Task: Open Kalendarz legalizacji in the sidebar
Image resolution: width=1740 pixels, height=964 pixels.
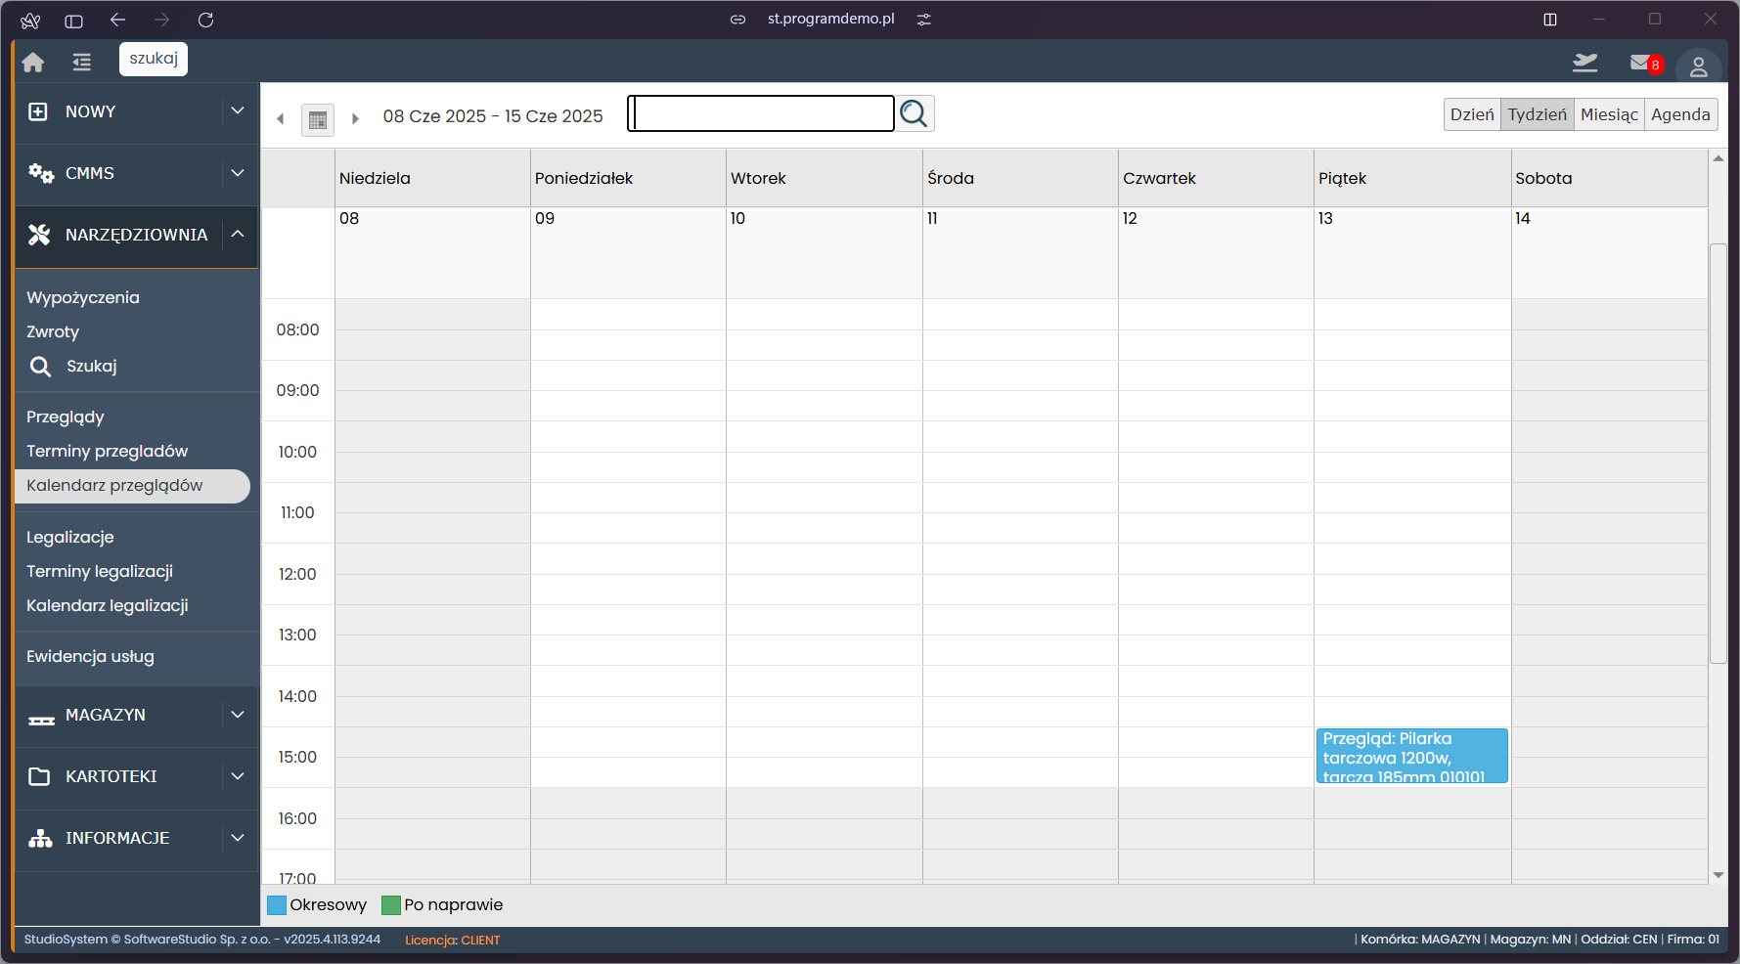Action: tap(107, 605)
